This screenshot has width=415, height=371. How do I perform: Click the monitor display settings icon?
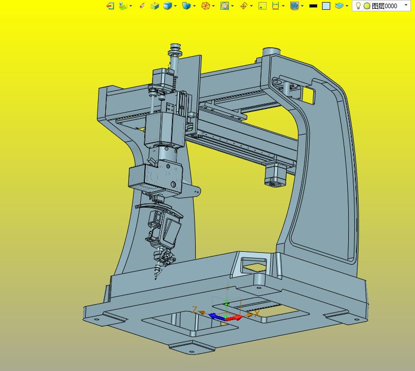click(x=294, y=6)
